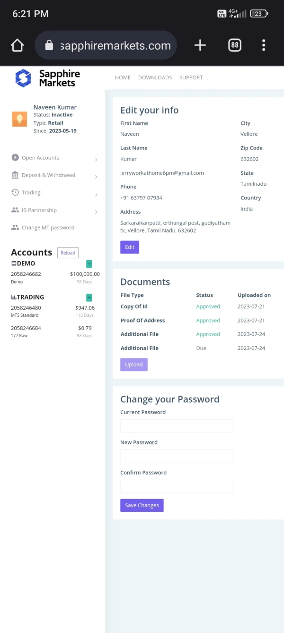284x633 pixels.
Task: Add a new DEMO account with plus icon
Action: pos(89,264)
